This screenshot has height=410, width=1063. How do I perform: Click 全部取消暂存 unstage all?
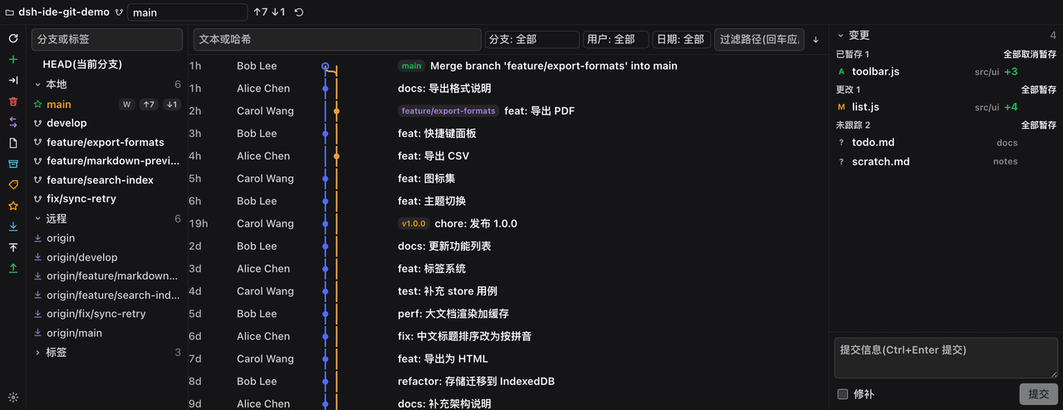tap(1030, 54)
